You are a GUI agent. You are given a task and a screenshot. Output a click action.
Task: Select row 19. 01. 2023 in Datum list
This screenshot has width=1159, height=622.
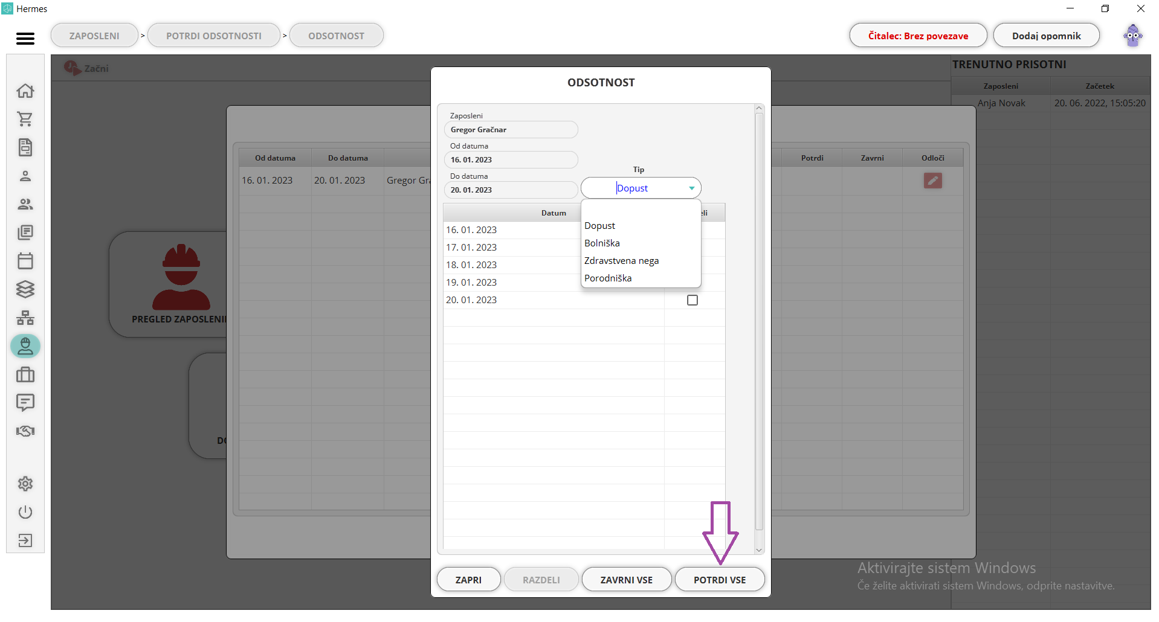tap(512, 283)
